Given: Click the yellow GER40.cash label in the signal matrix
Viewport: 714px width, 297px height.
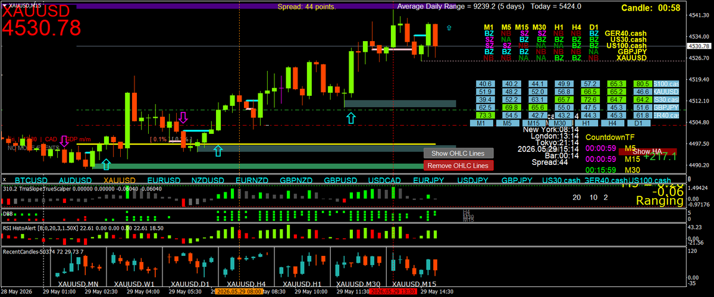Looking at the screenshot, I should coord(625,33).
